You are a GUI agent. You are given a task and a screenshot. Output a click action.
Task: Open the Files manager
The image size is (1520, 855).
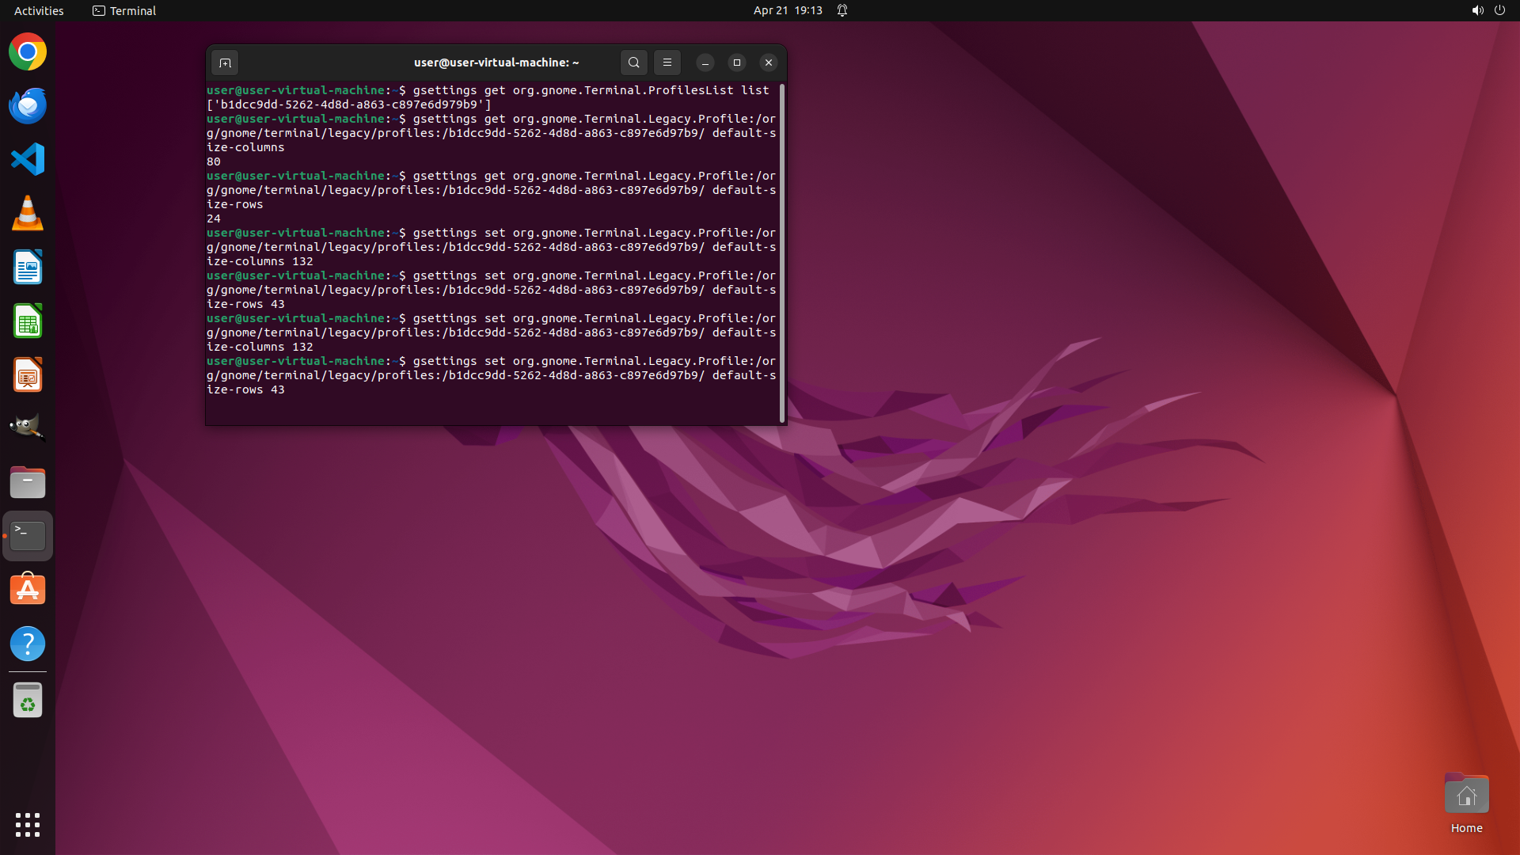click(x=28, y=482)
